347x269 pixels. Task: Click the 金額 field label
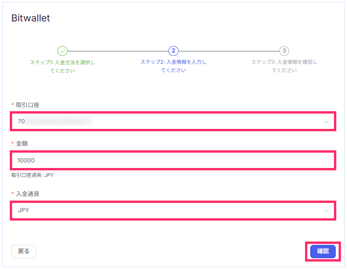21,143
